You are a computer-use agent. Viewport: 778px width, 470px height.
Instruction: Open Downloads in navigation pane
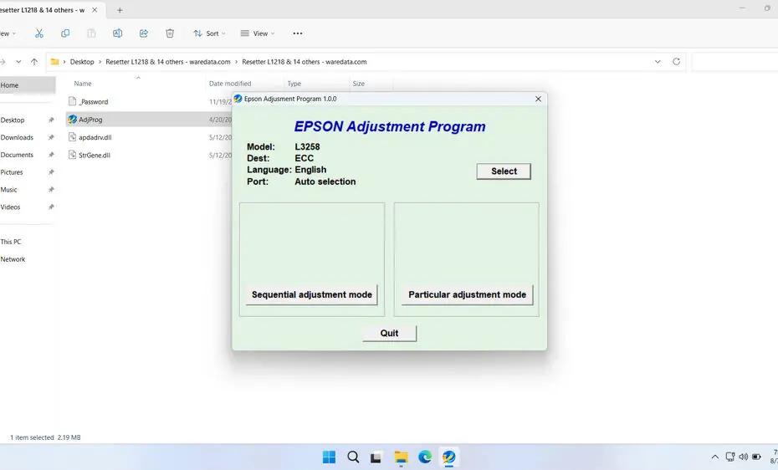pos(17,137)
